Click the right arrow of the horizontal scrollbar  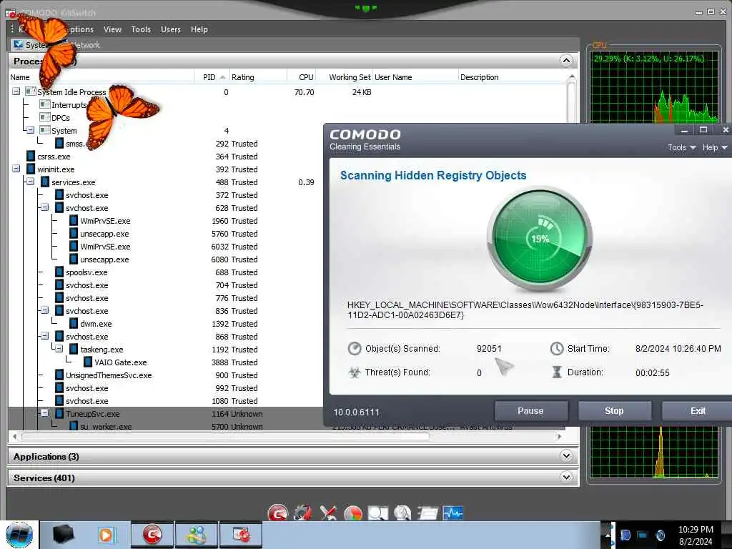[559, 437]
